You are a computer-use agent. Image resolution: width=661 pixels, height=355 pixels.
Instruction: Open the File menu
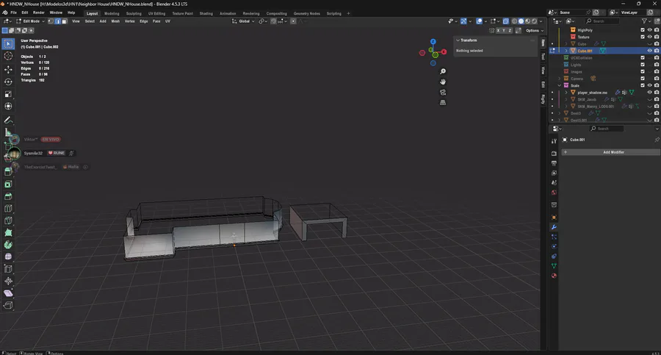pyautogui.click(x=13, y=12)
